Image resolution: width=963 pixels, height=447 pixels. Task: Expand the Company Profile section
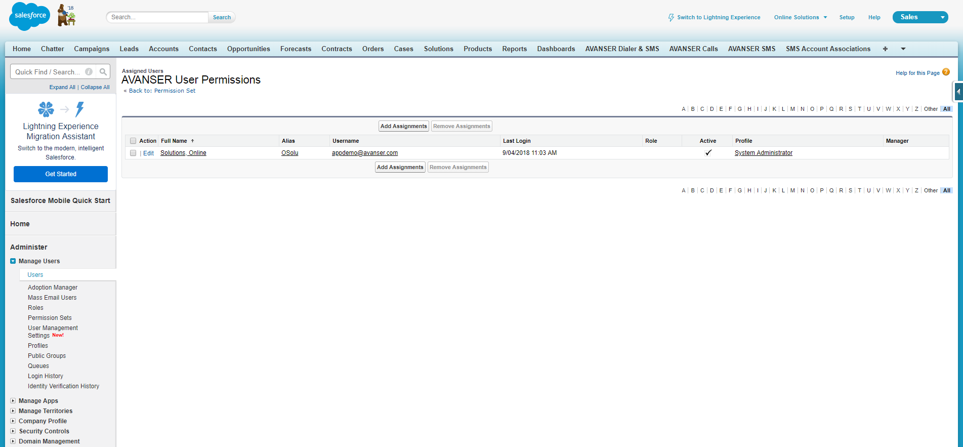13,421
